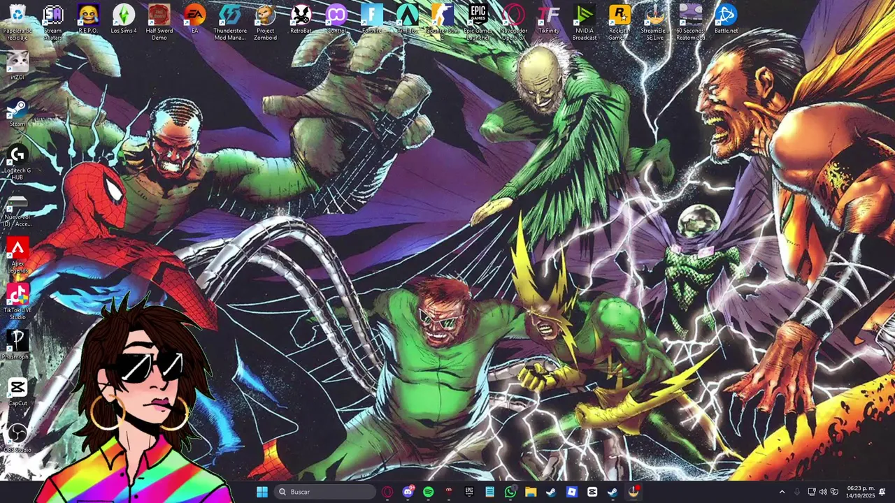Select the Rockstar Games Launcher shortcut

point(620,22)
